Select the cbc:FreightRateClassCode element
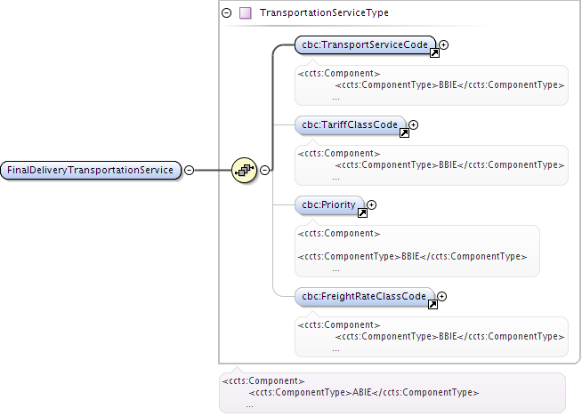Screen dimensions: 582x416 point(364,297)
